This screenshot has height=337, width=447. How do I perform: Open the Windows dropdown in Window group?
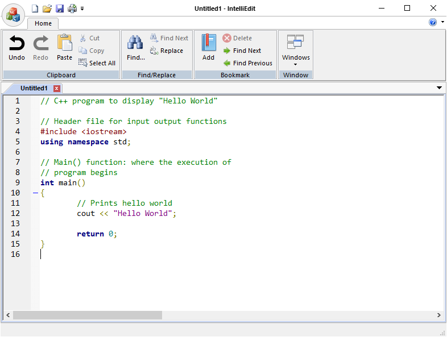[296, 50]
